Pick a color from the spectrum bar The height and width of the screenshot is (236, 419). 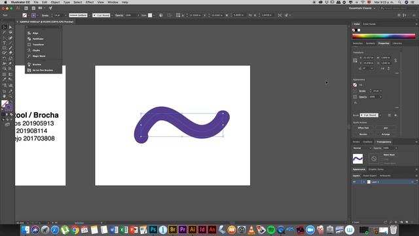tap(384, 36)
